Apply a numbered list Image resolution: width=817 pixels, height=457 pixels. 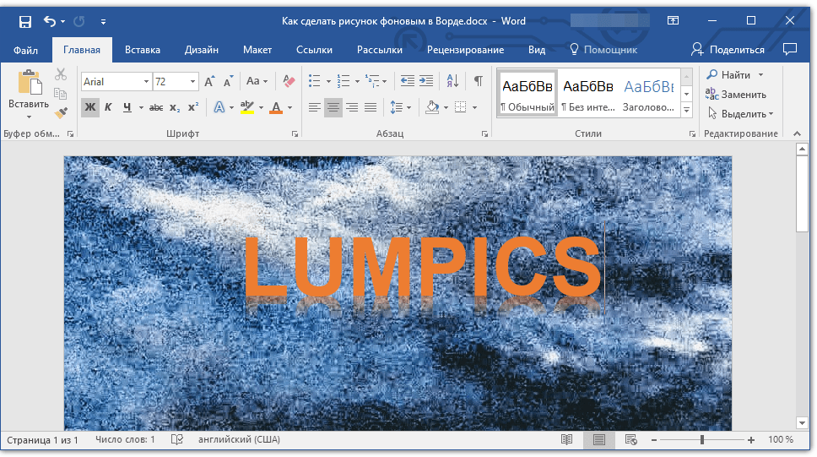coord(344,81)
